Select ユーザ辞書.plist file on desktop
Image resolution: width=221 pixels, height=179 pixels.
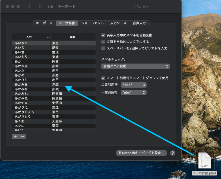coord(204,163)
